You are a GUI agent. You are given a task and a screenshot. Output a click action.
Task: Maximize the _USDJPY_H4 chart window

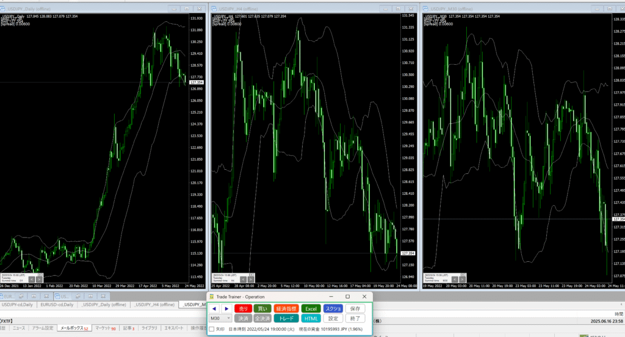click(x=398, y=9)
